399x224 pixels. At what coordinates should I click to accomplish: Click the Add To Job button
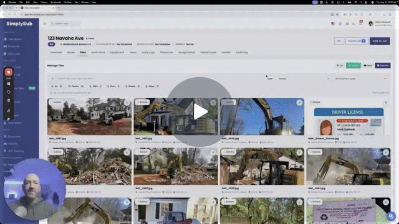(x=380, y=41)
